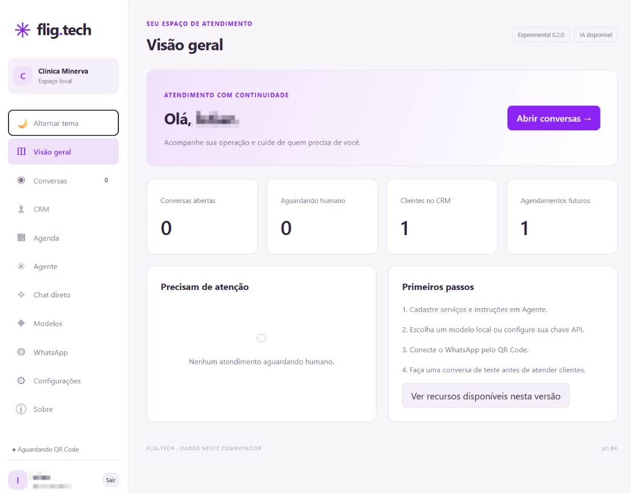Click step 1 Cadastre serviços e instruções
The width and height of the screenshot is (631, 493).
474,309
